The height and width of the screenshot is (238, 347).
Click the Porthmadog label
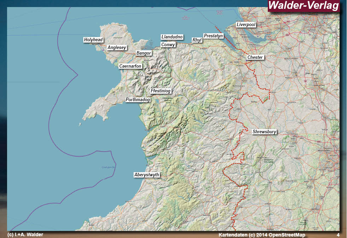click(138, 100)
